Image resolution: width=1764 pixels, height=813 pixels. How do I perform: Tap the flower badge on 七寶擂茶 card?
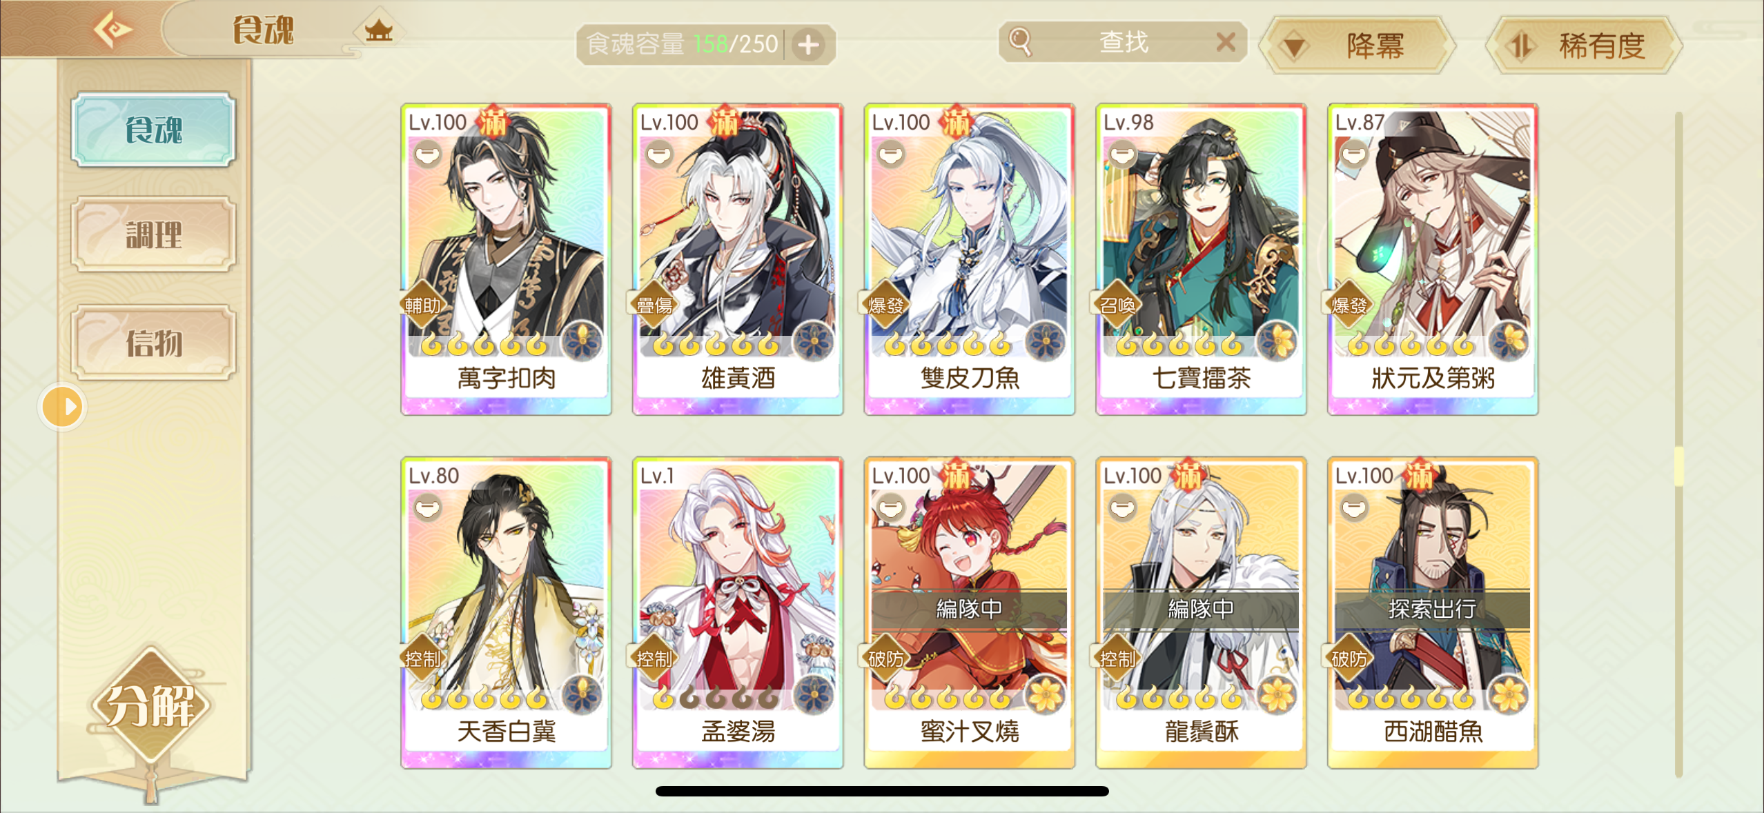point(1277,342)
